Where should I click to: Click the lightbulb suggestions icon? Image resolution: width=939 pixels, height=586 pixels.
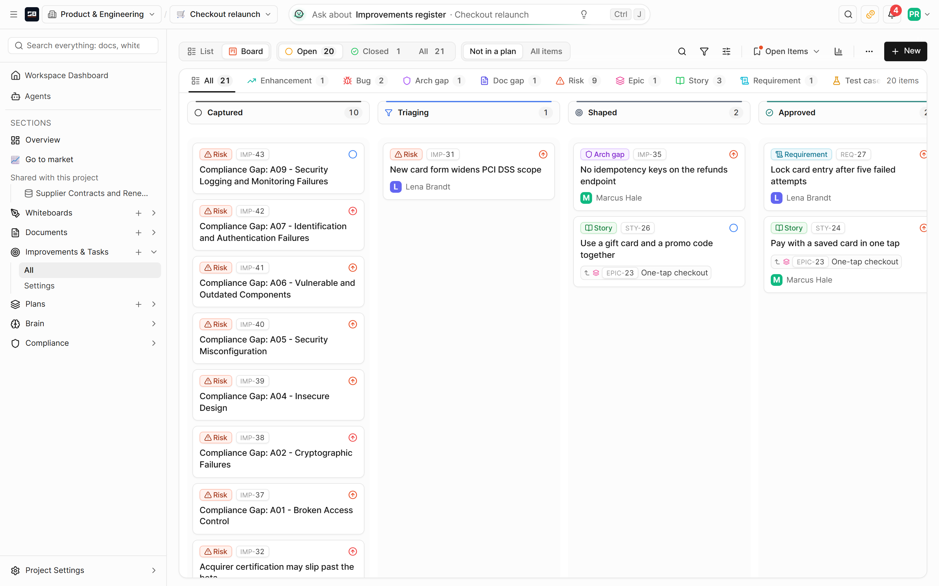584,14
